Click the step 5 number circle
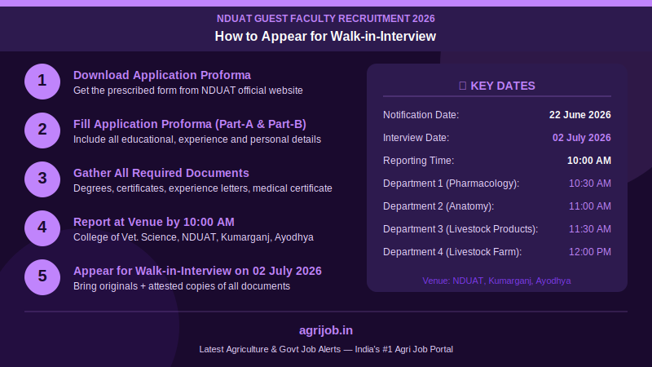Screen dimensions: 652x367 pos(42,277)
